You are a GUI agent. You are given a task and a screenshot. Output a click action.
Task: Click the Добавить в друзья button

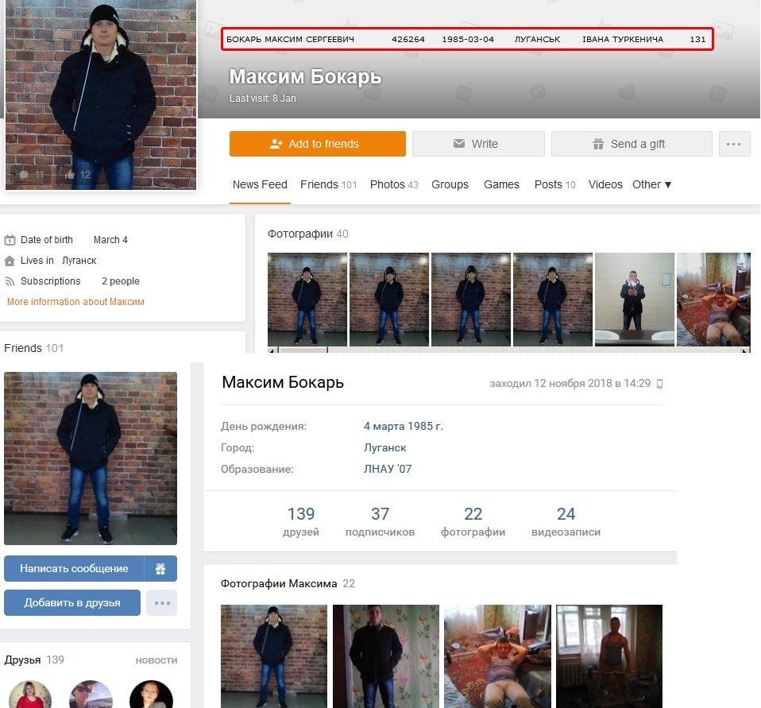pyautogui.click(x=72, y=603)
